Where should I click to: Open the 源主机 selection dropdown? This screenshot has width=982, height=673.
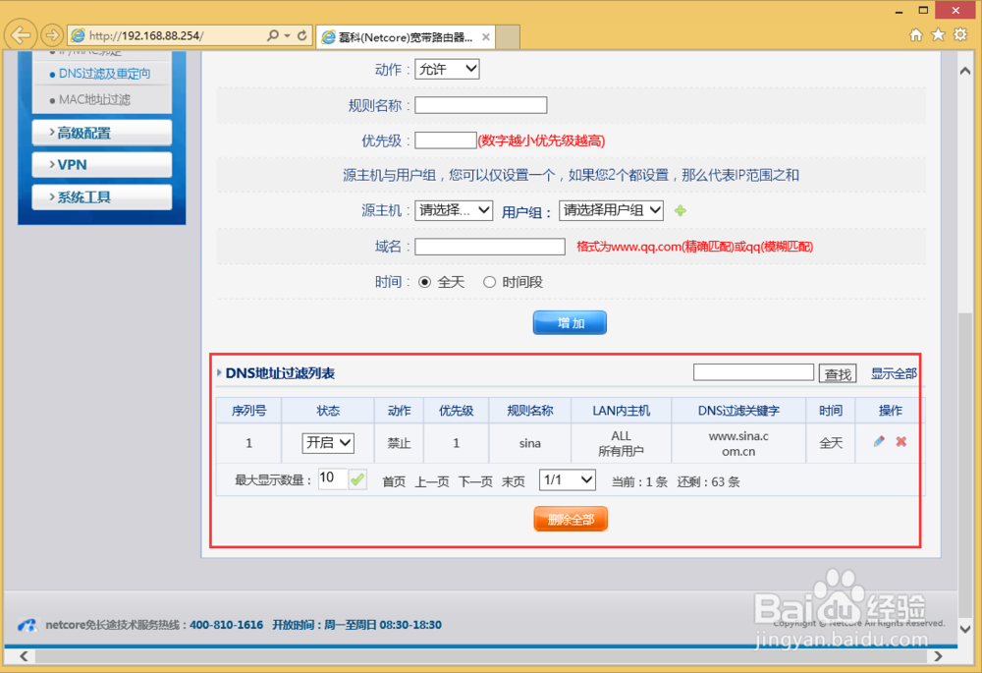453,210
